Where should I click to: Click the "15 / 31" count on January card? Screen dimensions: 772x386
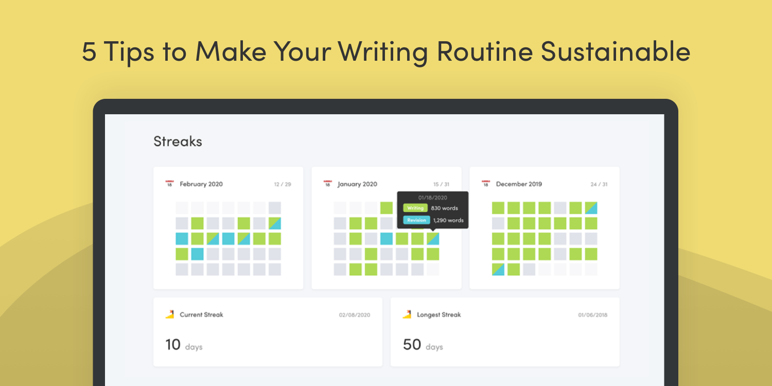[441, 184]
